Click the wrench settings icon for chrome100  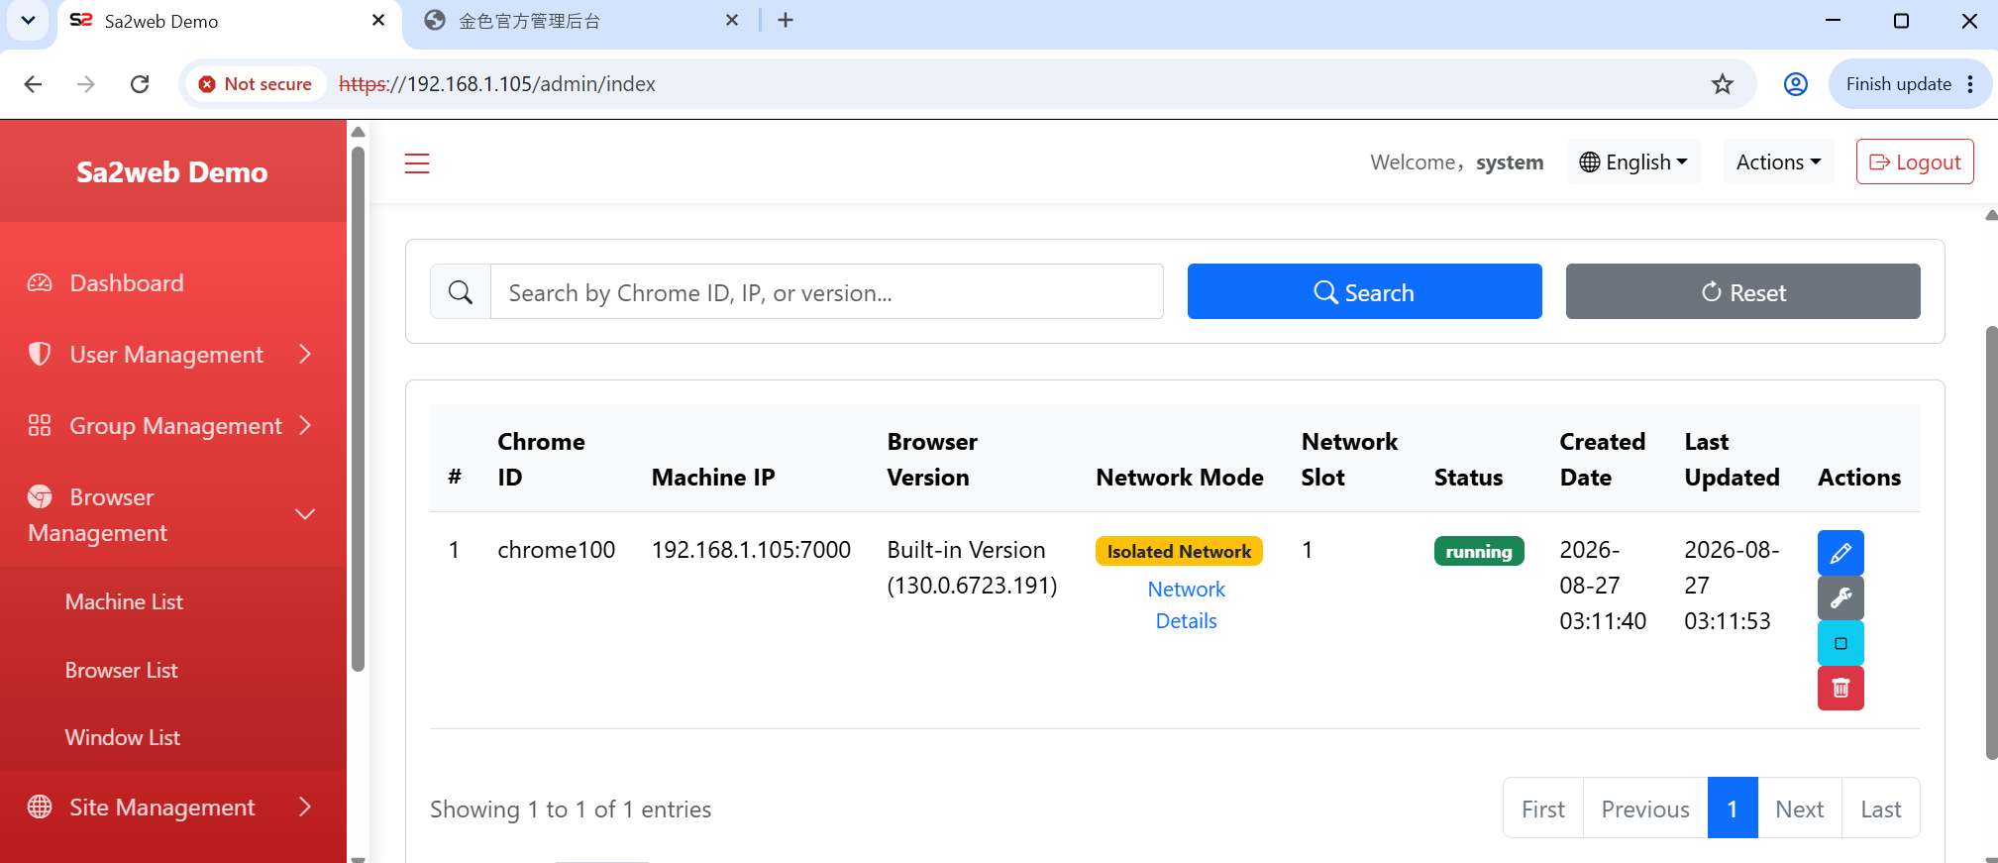point(1840,598)
